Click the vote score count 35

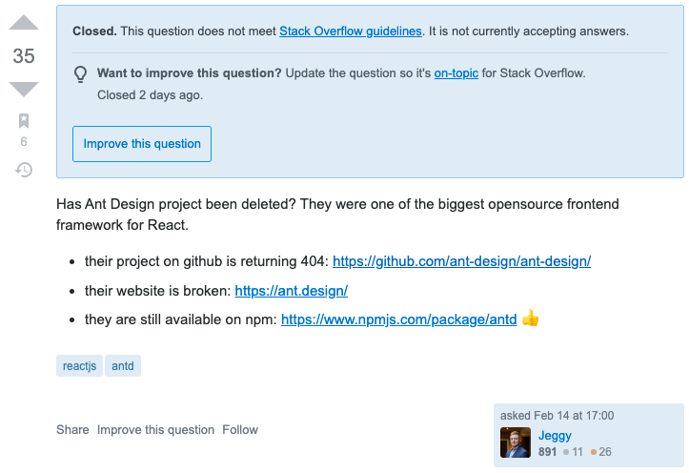coord(24,56)
